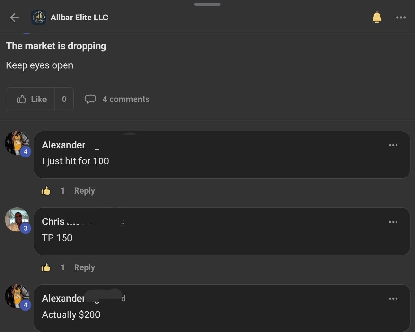This screenshot has width=415, height=332.
Task: Tap the back arrow icon
Action: pyautogui.click(x=14, y=18)
